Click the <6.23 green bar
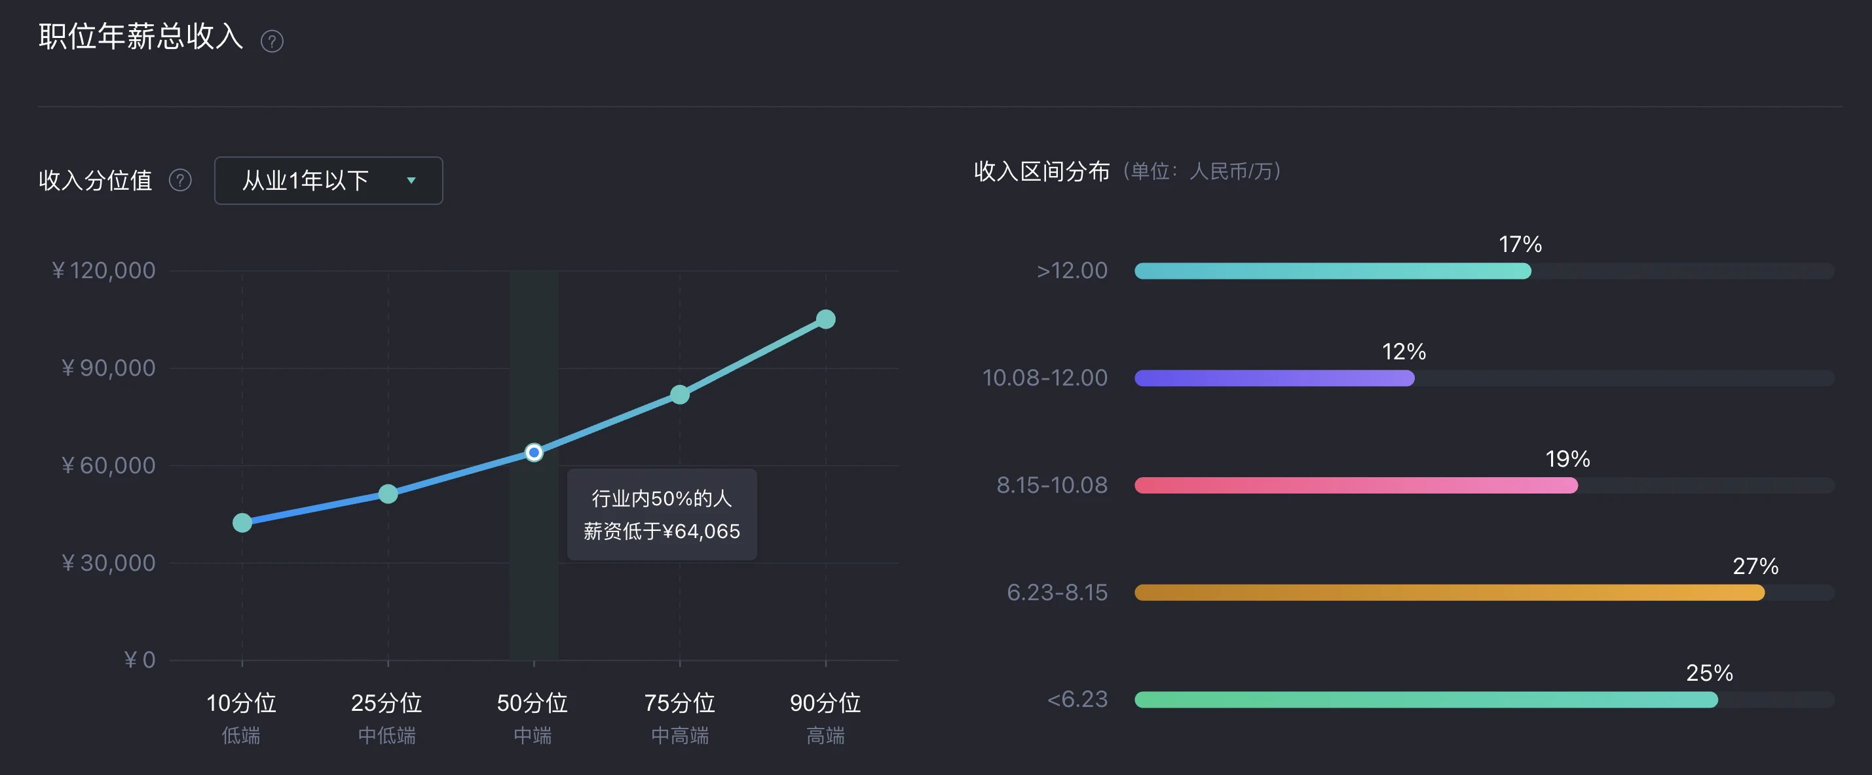1872x775 pixels. [x=1427, y=700]
